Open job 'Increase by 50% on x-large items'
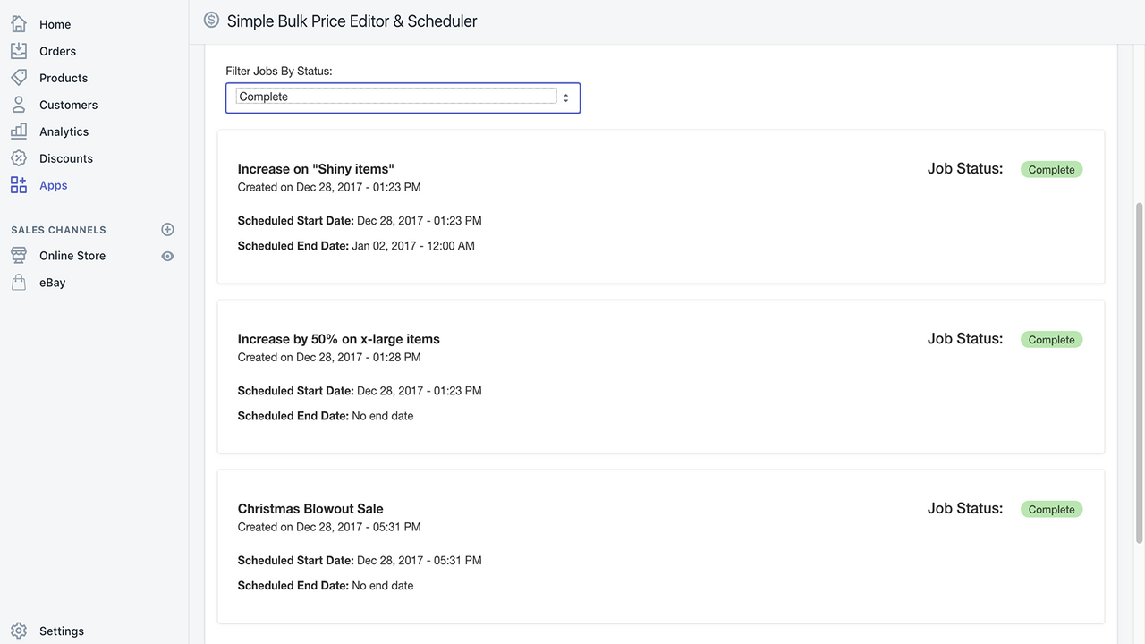 (339, 339)
